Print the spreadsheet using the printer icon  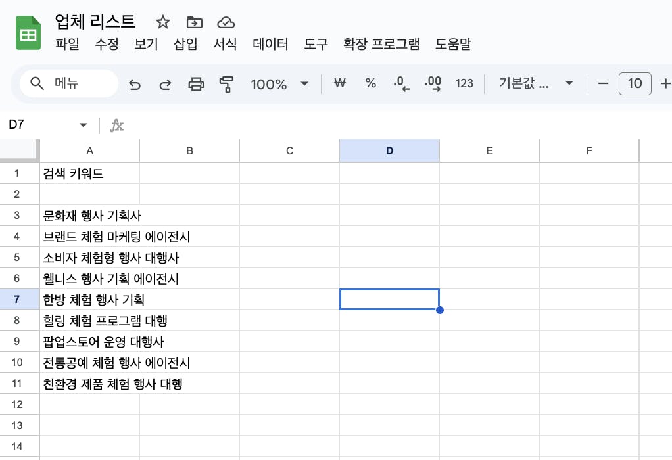(x=196, y=84)
